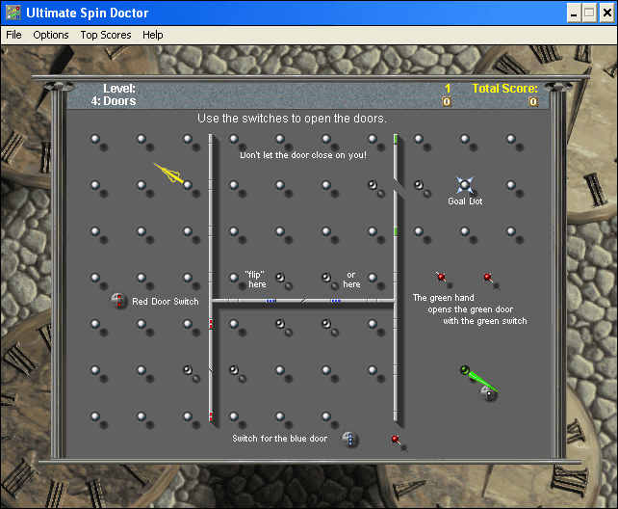Click the '4: Doors' level name

coord(114,101)
